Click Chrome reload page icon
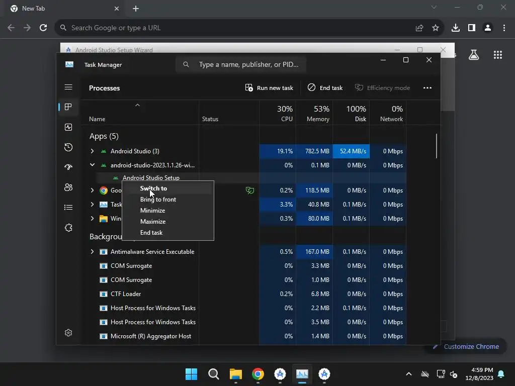 coord(43,28)
